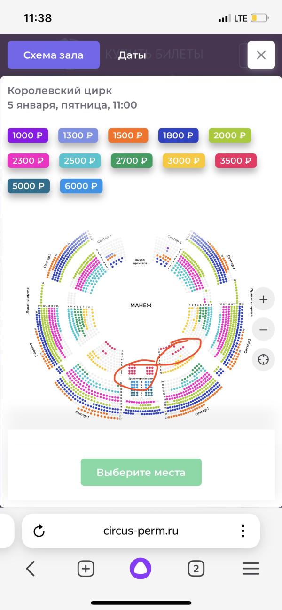Image resolution: width=282 pixels, height=610 pixels.
Task: Open the browser three-dot page menu
Action: tap(243, 531)
